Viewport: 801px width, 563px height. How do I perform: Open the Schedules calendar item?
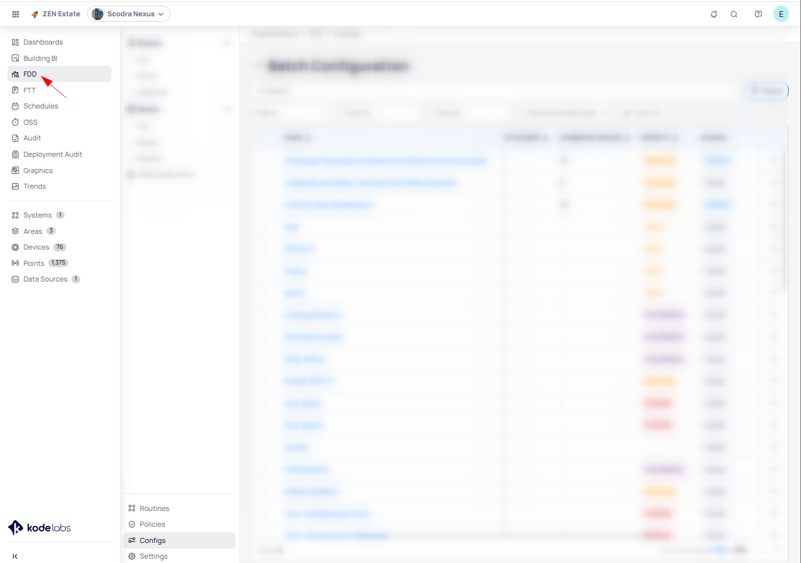pos(40,106)
